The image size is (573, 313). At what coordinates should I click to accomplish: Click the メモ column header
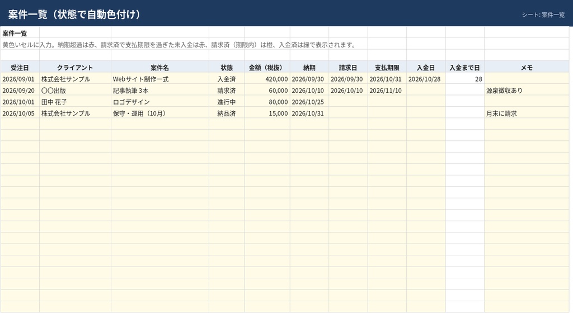pyautogui.click(x=527, y=68)
